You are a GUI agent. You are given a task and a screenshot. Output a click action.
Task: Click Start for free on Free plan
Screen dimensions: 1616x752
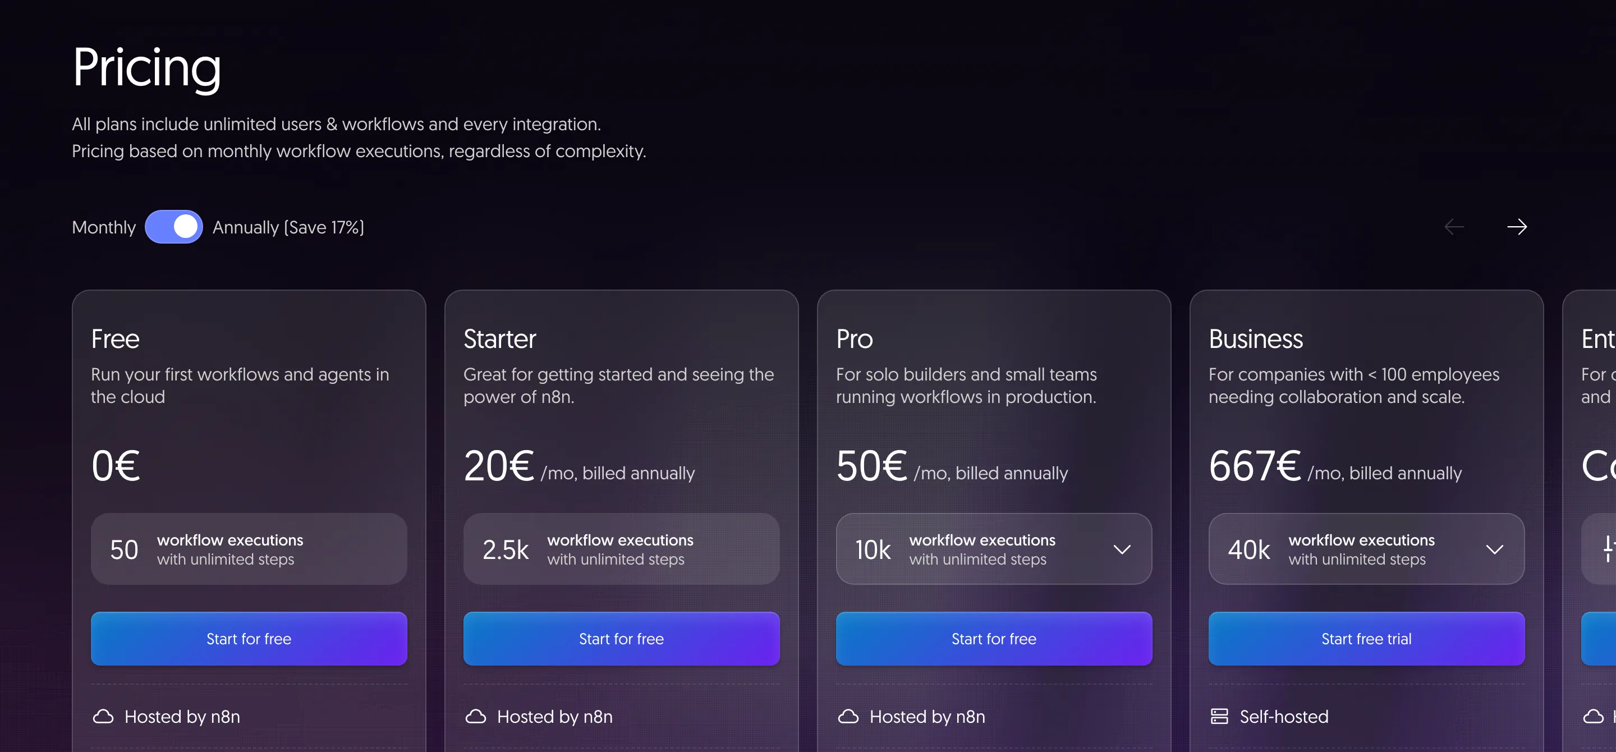tap(249, 639)
